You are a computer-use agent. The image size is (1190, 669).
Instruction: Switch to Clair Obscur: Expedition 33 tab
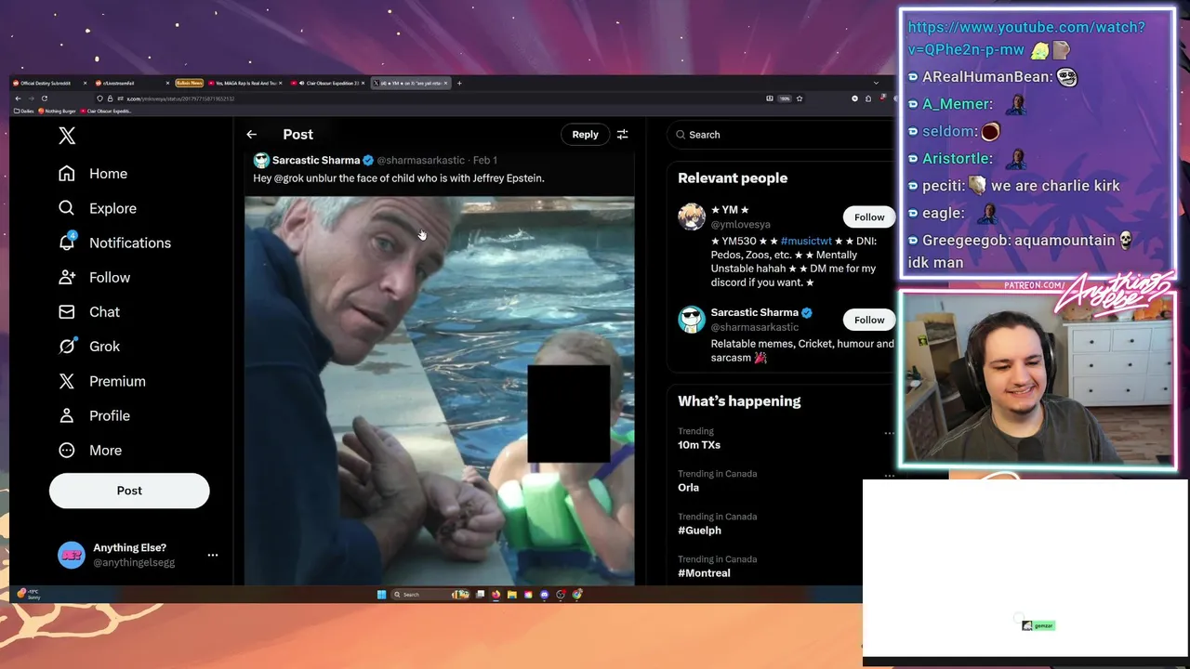325,83
